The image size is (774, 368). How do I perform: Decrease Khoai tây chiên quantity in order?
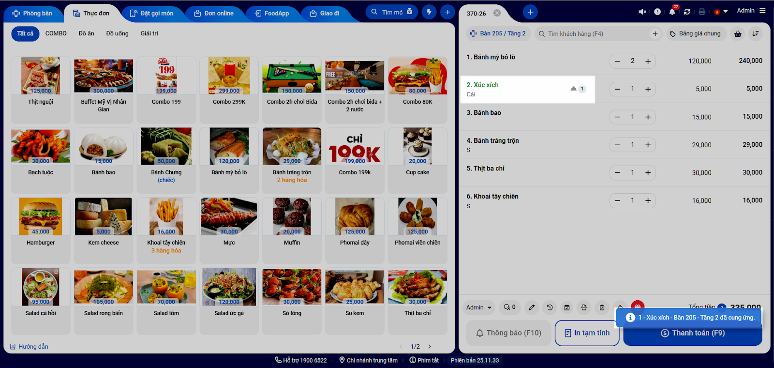[617, 200]
